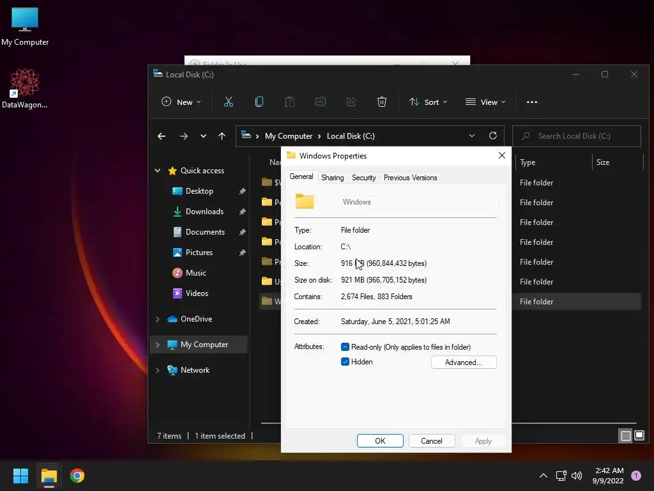Select Documents in navigation pane
Image resolution: width=654 pixels, height=491 pixels.
205,232
